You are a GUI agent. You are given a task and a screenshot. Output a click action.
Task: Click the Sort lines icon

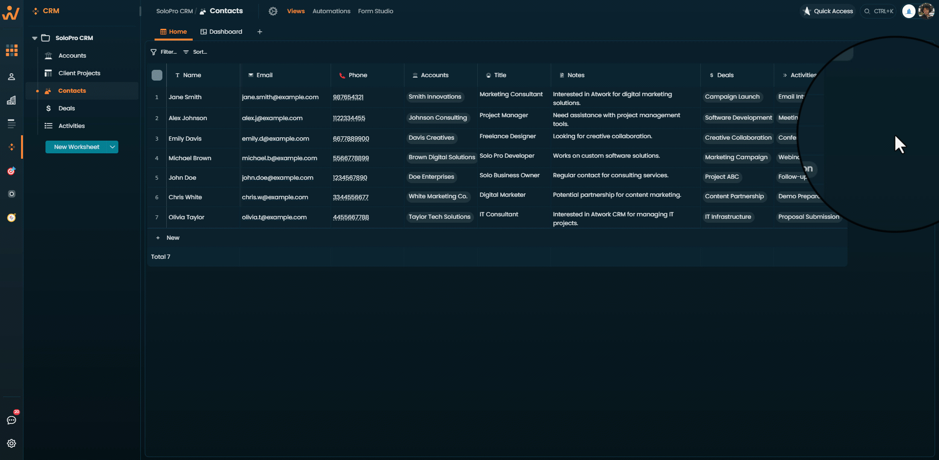tap(186, 52)
